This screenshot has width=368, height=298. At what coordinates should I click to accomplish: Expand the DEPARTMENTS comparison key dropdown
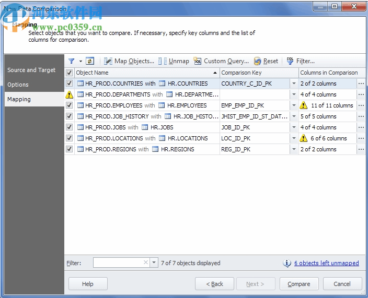294,94
